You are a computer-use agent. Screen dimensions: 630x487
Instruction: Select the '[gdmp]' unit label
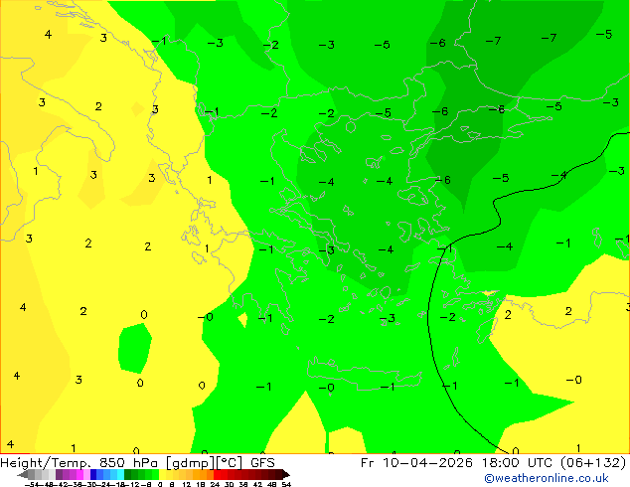click(191, 463)
